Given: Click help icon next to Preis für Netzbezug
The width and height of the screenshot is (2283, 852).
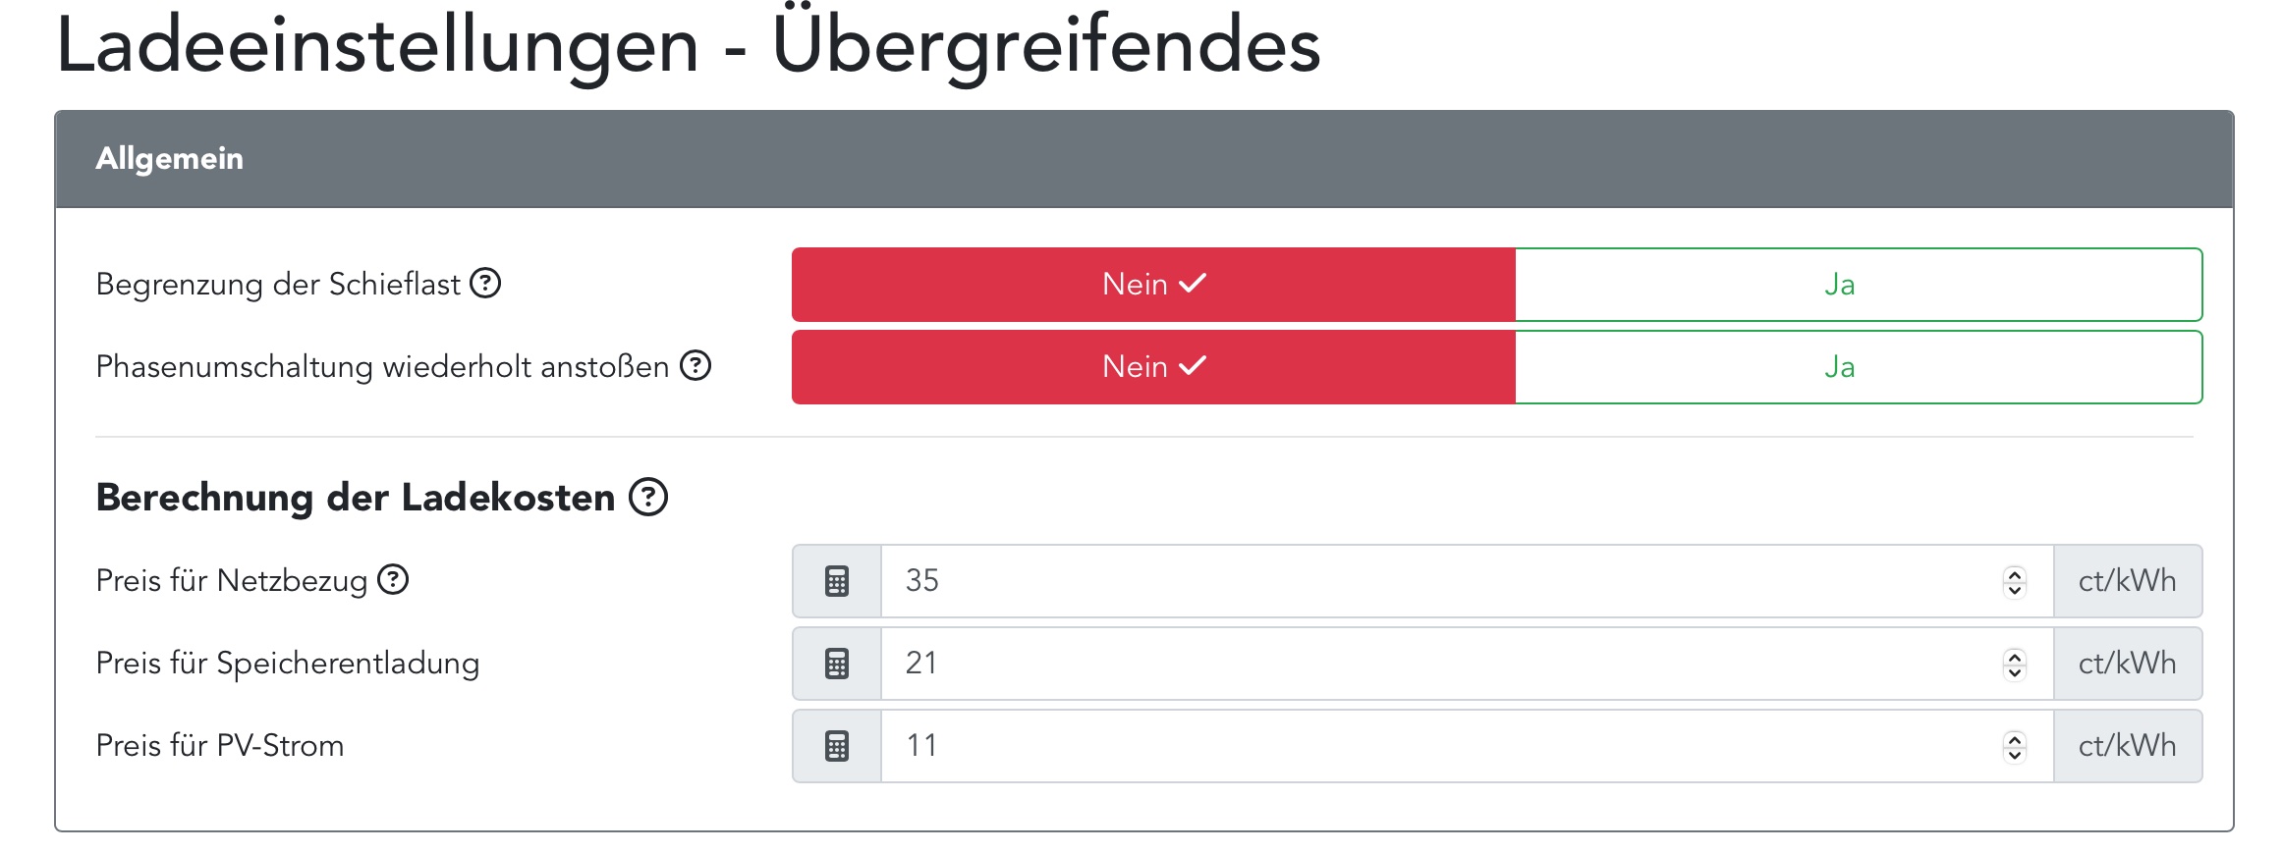Looking at the screenshot, I should [393, 580].
